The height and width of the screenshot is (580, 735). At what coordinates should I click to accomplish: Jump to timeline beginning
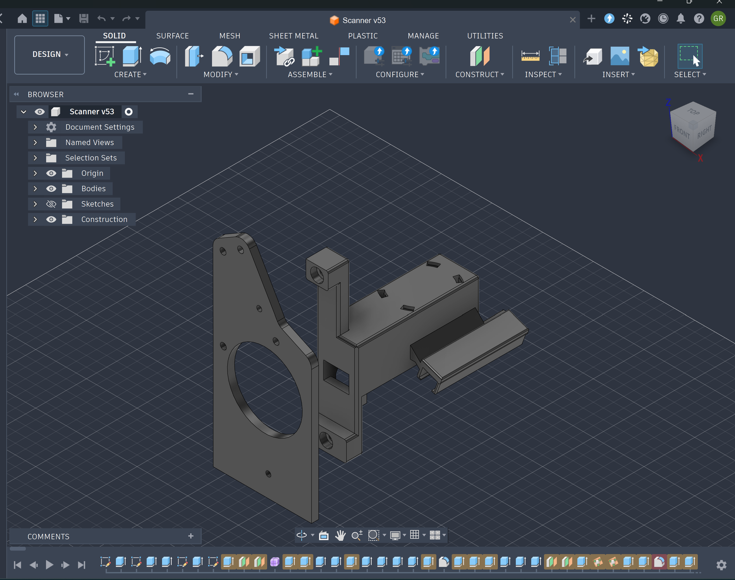click(x=17, y=565)
